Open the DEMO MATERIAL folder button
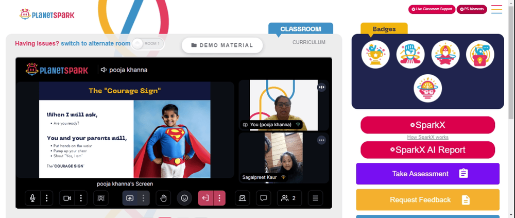 pos(222,45)
